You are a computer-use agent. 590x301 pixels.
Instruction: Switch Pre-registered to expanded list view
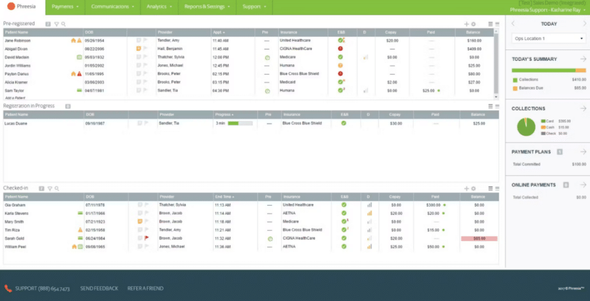(490, 24)
